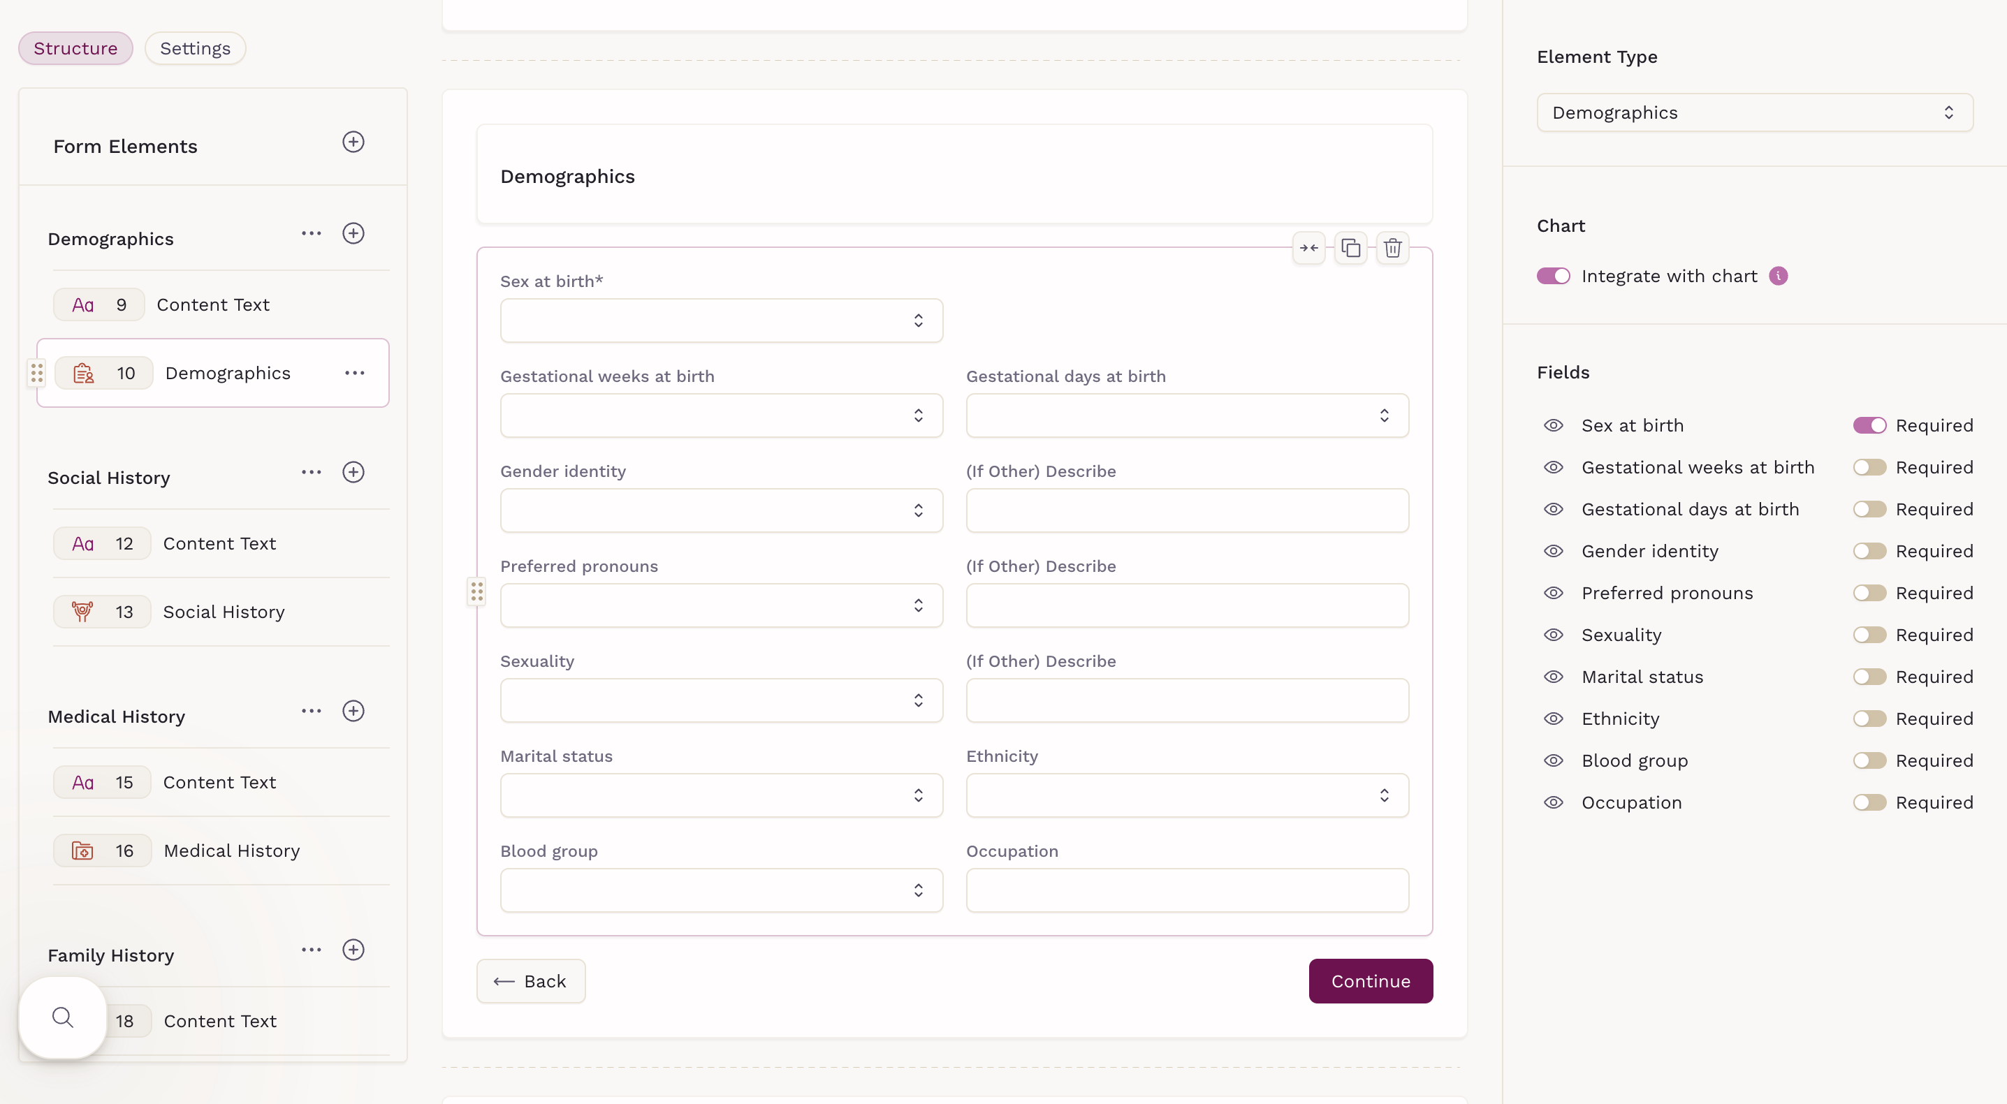The image size is (2007, 1104).
Task: Expand the Sex at birth dropdown
Action: [x=721, y=321]
